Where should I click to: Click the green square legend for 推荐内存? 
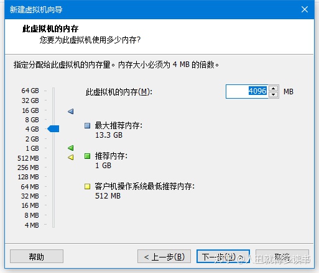click(87, 156)
